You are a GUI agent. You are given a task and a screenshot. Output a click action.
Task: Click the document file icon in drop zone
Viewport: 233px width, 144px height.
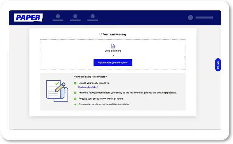pos(113,46)
